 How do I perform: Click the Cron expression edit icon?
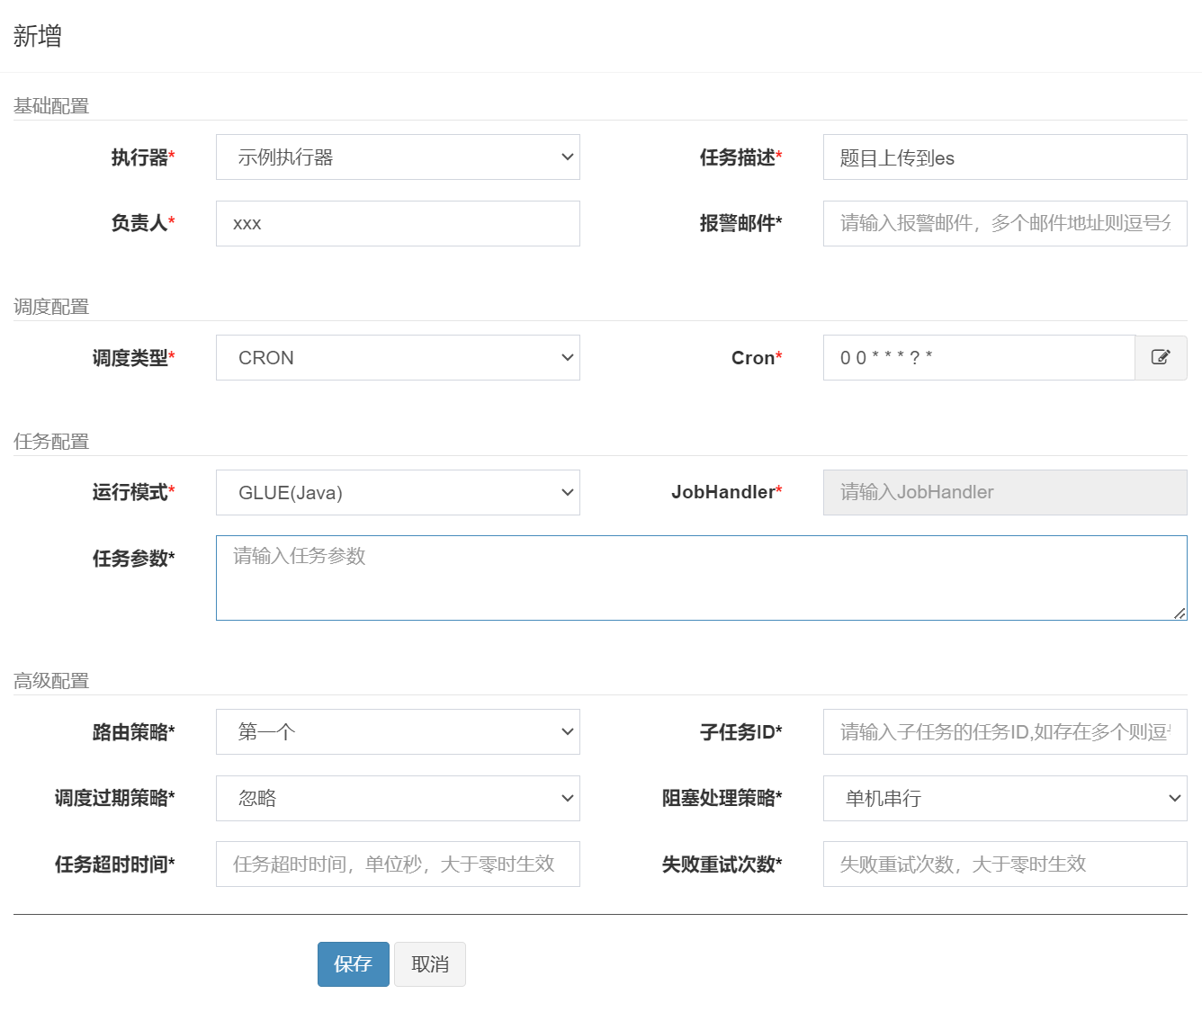pos(1161,357)
